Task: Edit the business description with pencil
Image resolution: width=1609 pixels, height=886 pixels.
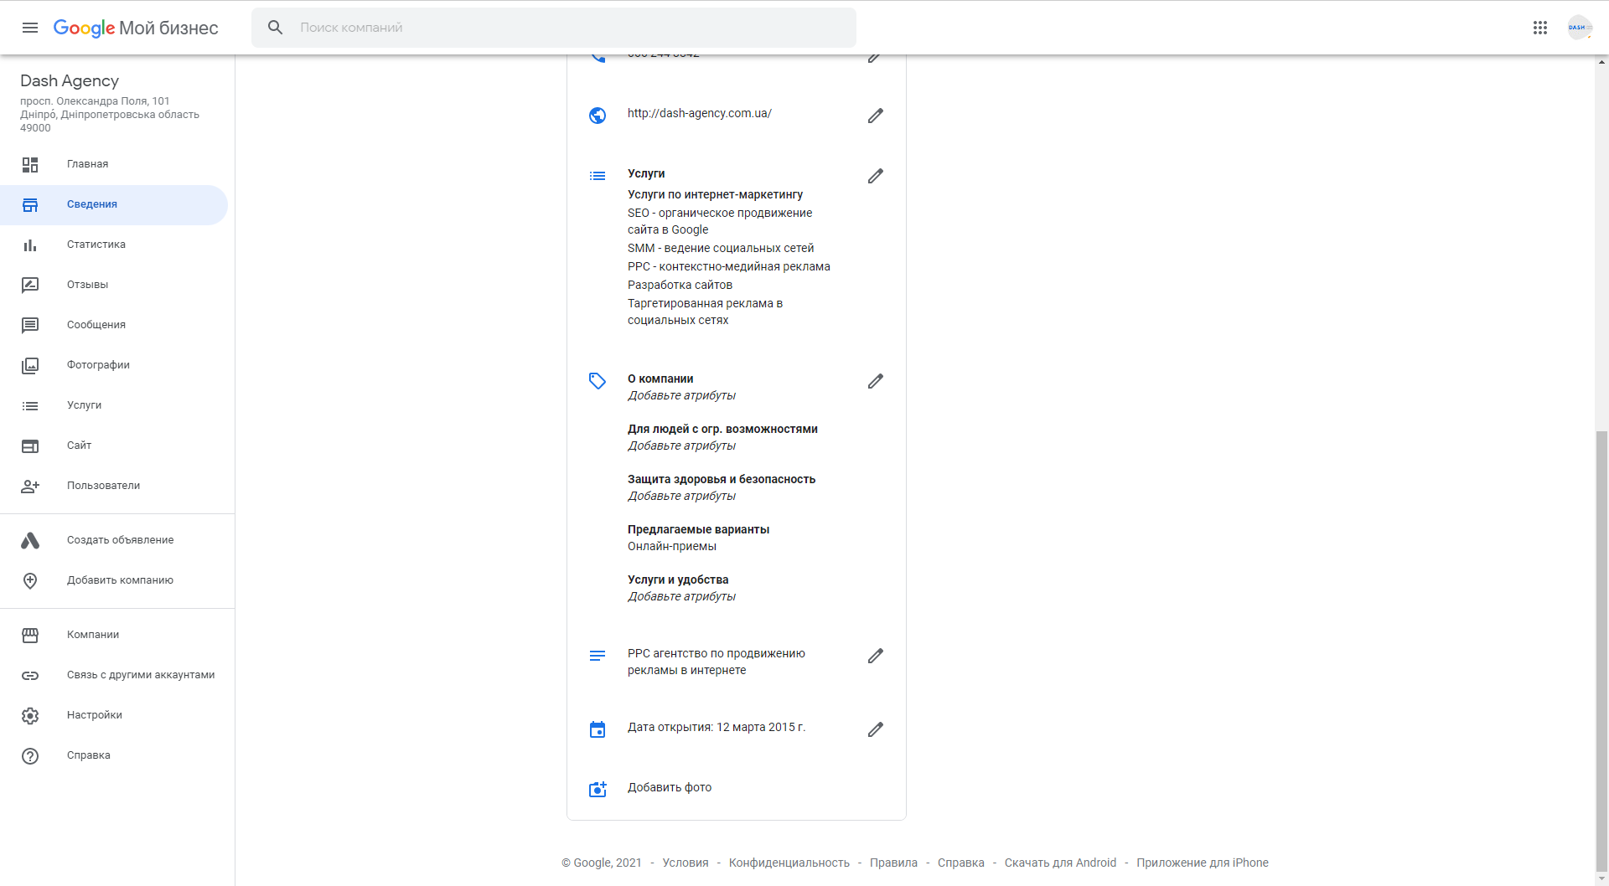Action: pyautogui.click(x=875, y=656)
